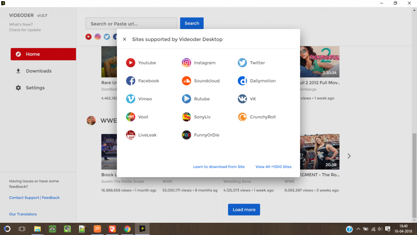The width and height of the screenshot is (417, 235).
Task: Open View All +1000 Sites link
Action: click(273, 167)
